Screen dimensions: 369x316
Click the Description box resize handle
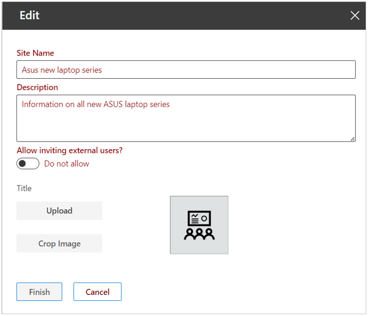[x=353, y=139]
